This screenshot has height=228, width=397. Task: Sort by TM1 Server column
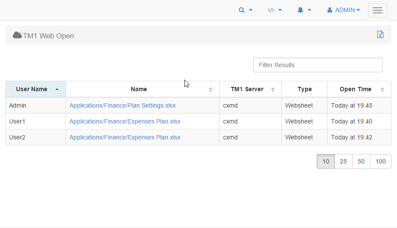click(x=250, y=89)
